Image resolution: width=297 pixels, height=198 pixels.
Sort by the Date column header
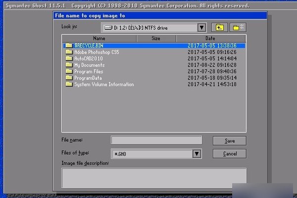point(211,39)
